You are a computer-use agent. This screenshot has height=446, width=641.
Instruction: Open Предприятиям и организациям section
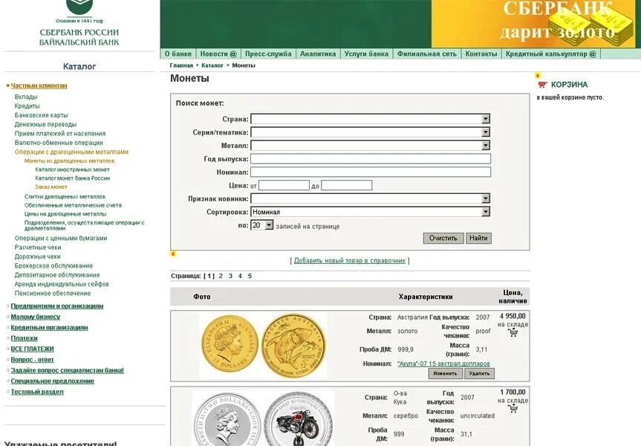(x=57, y=306)
